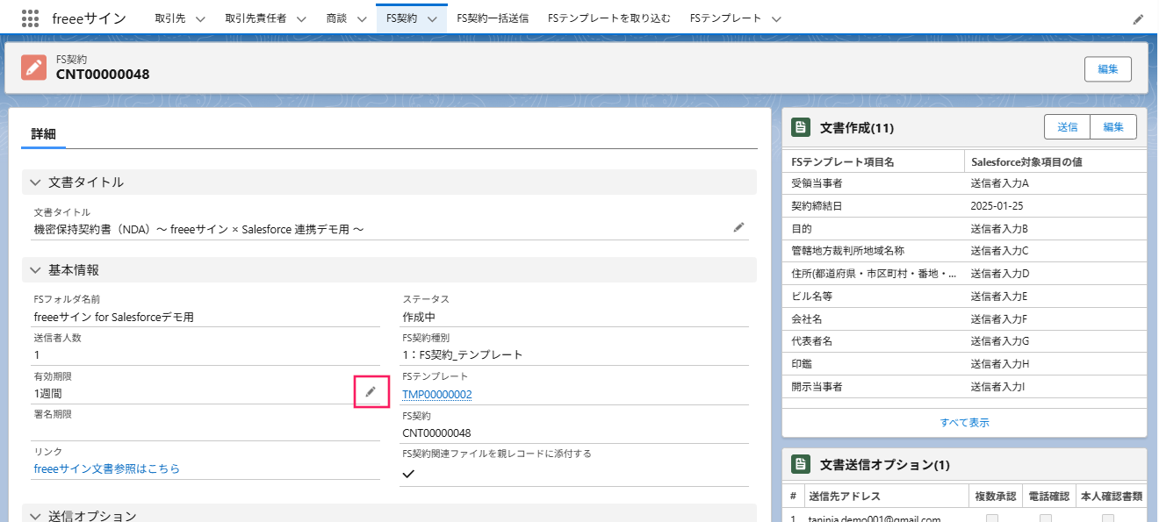This screenshot has height=522, width=1159.
Task: Open the 商談 tab dropdown chevron
Action: [361, 18]
